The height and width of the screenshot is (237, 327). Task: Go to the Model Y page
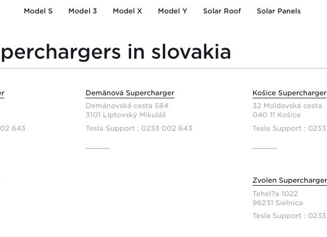click(173, 11)
